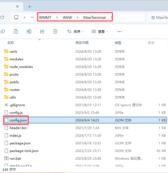
Task: Expand the chevron after W6W breadcrumb
Action: 78,17
